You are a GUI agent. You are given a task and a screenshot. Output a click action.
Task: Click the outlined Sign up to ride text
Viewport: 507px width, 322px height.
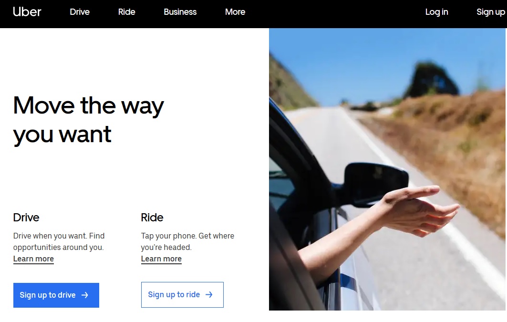click(x=174, y=294)
